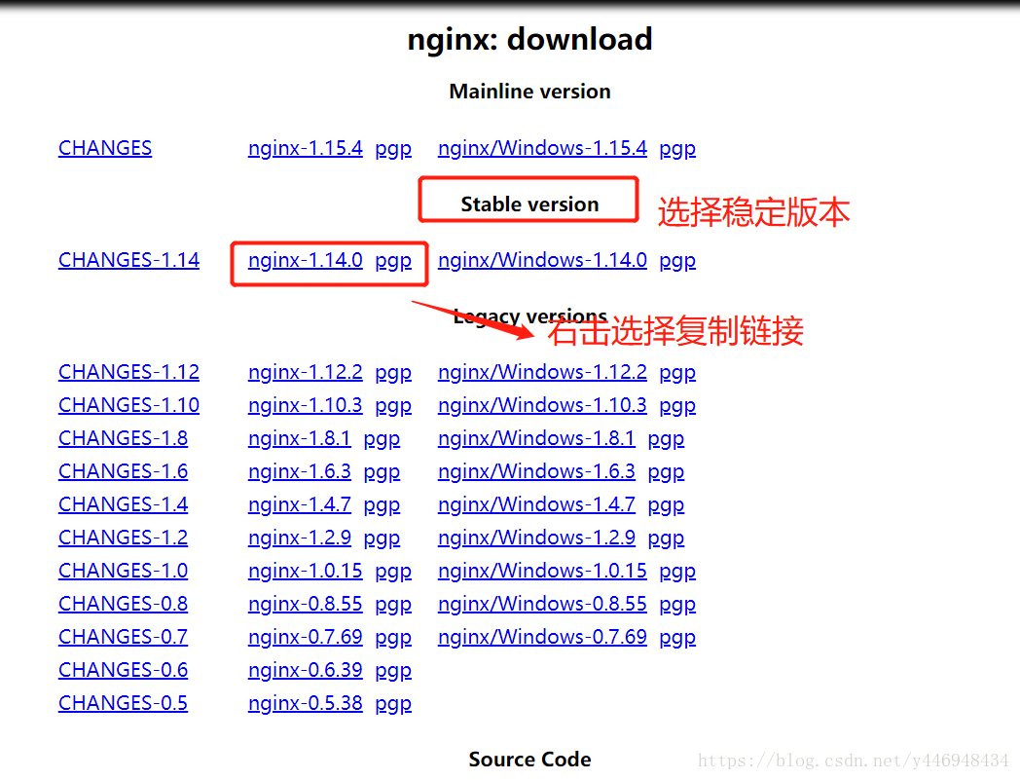Download nginx/Windows-0.7.69
This screenshot has height=780, width=1020.
[x=542, y=638]
